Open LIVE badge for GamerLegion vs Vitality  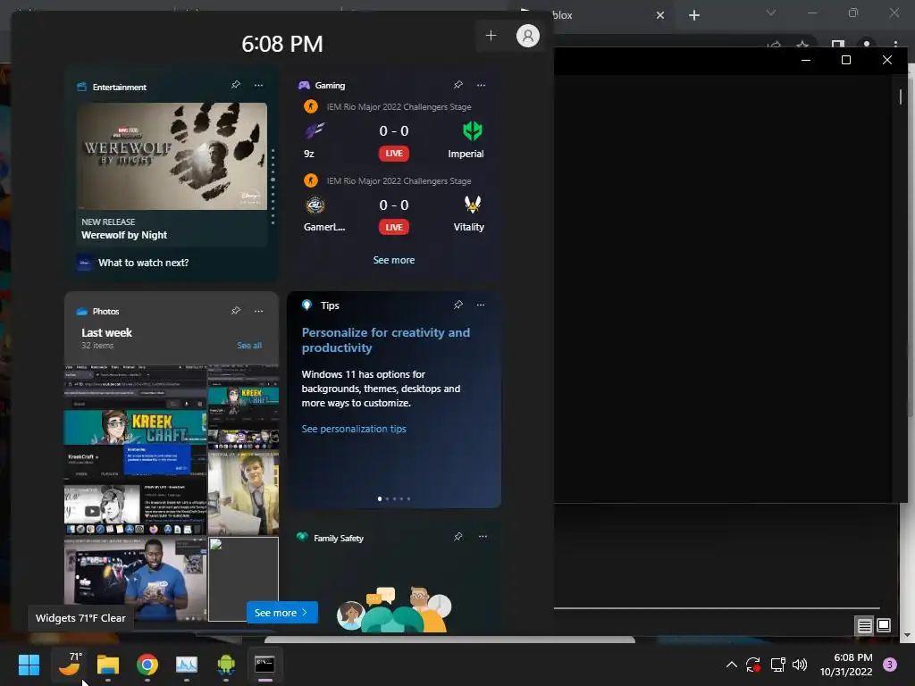click(x=394, y=227)
